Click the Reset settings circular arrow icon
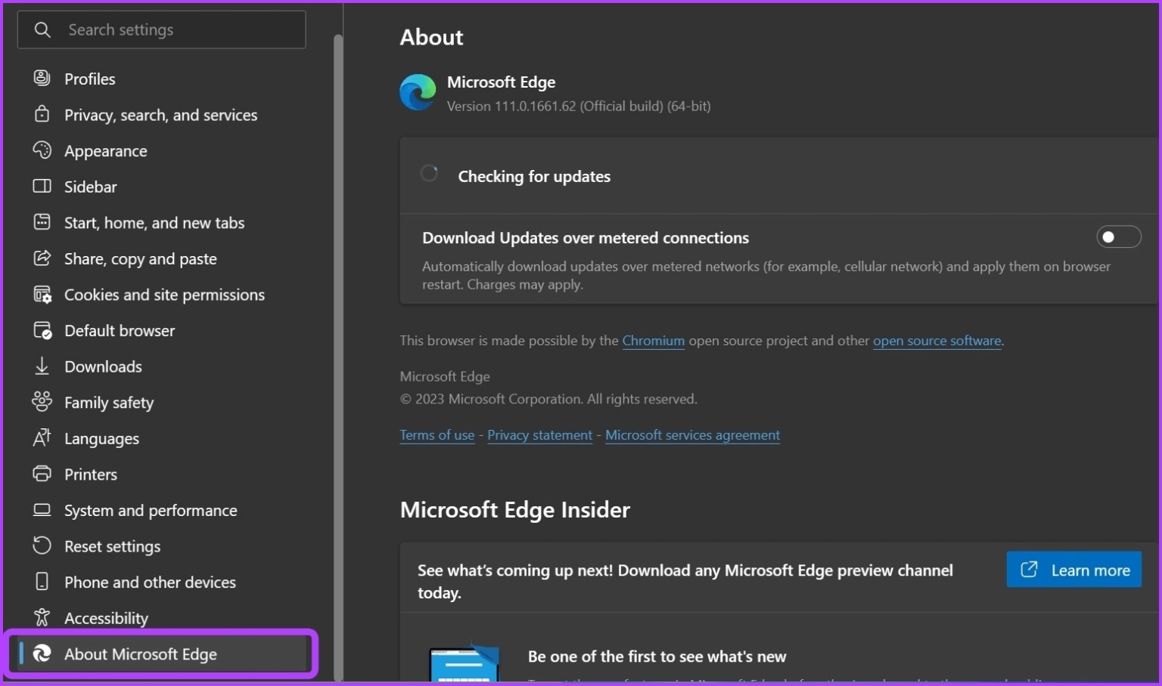This screenshot has height=686, width=1162. click(42, 545)
